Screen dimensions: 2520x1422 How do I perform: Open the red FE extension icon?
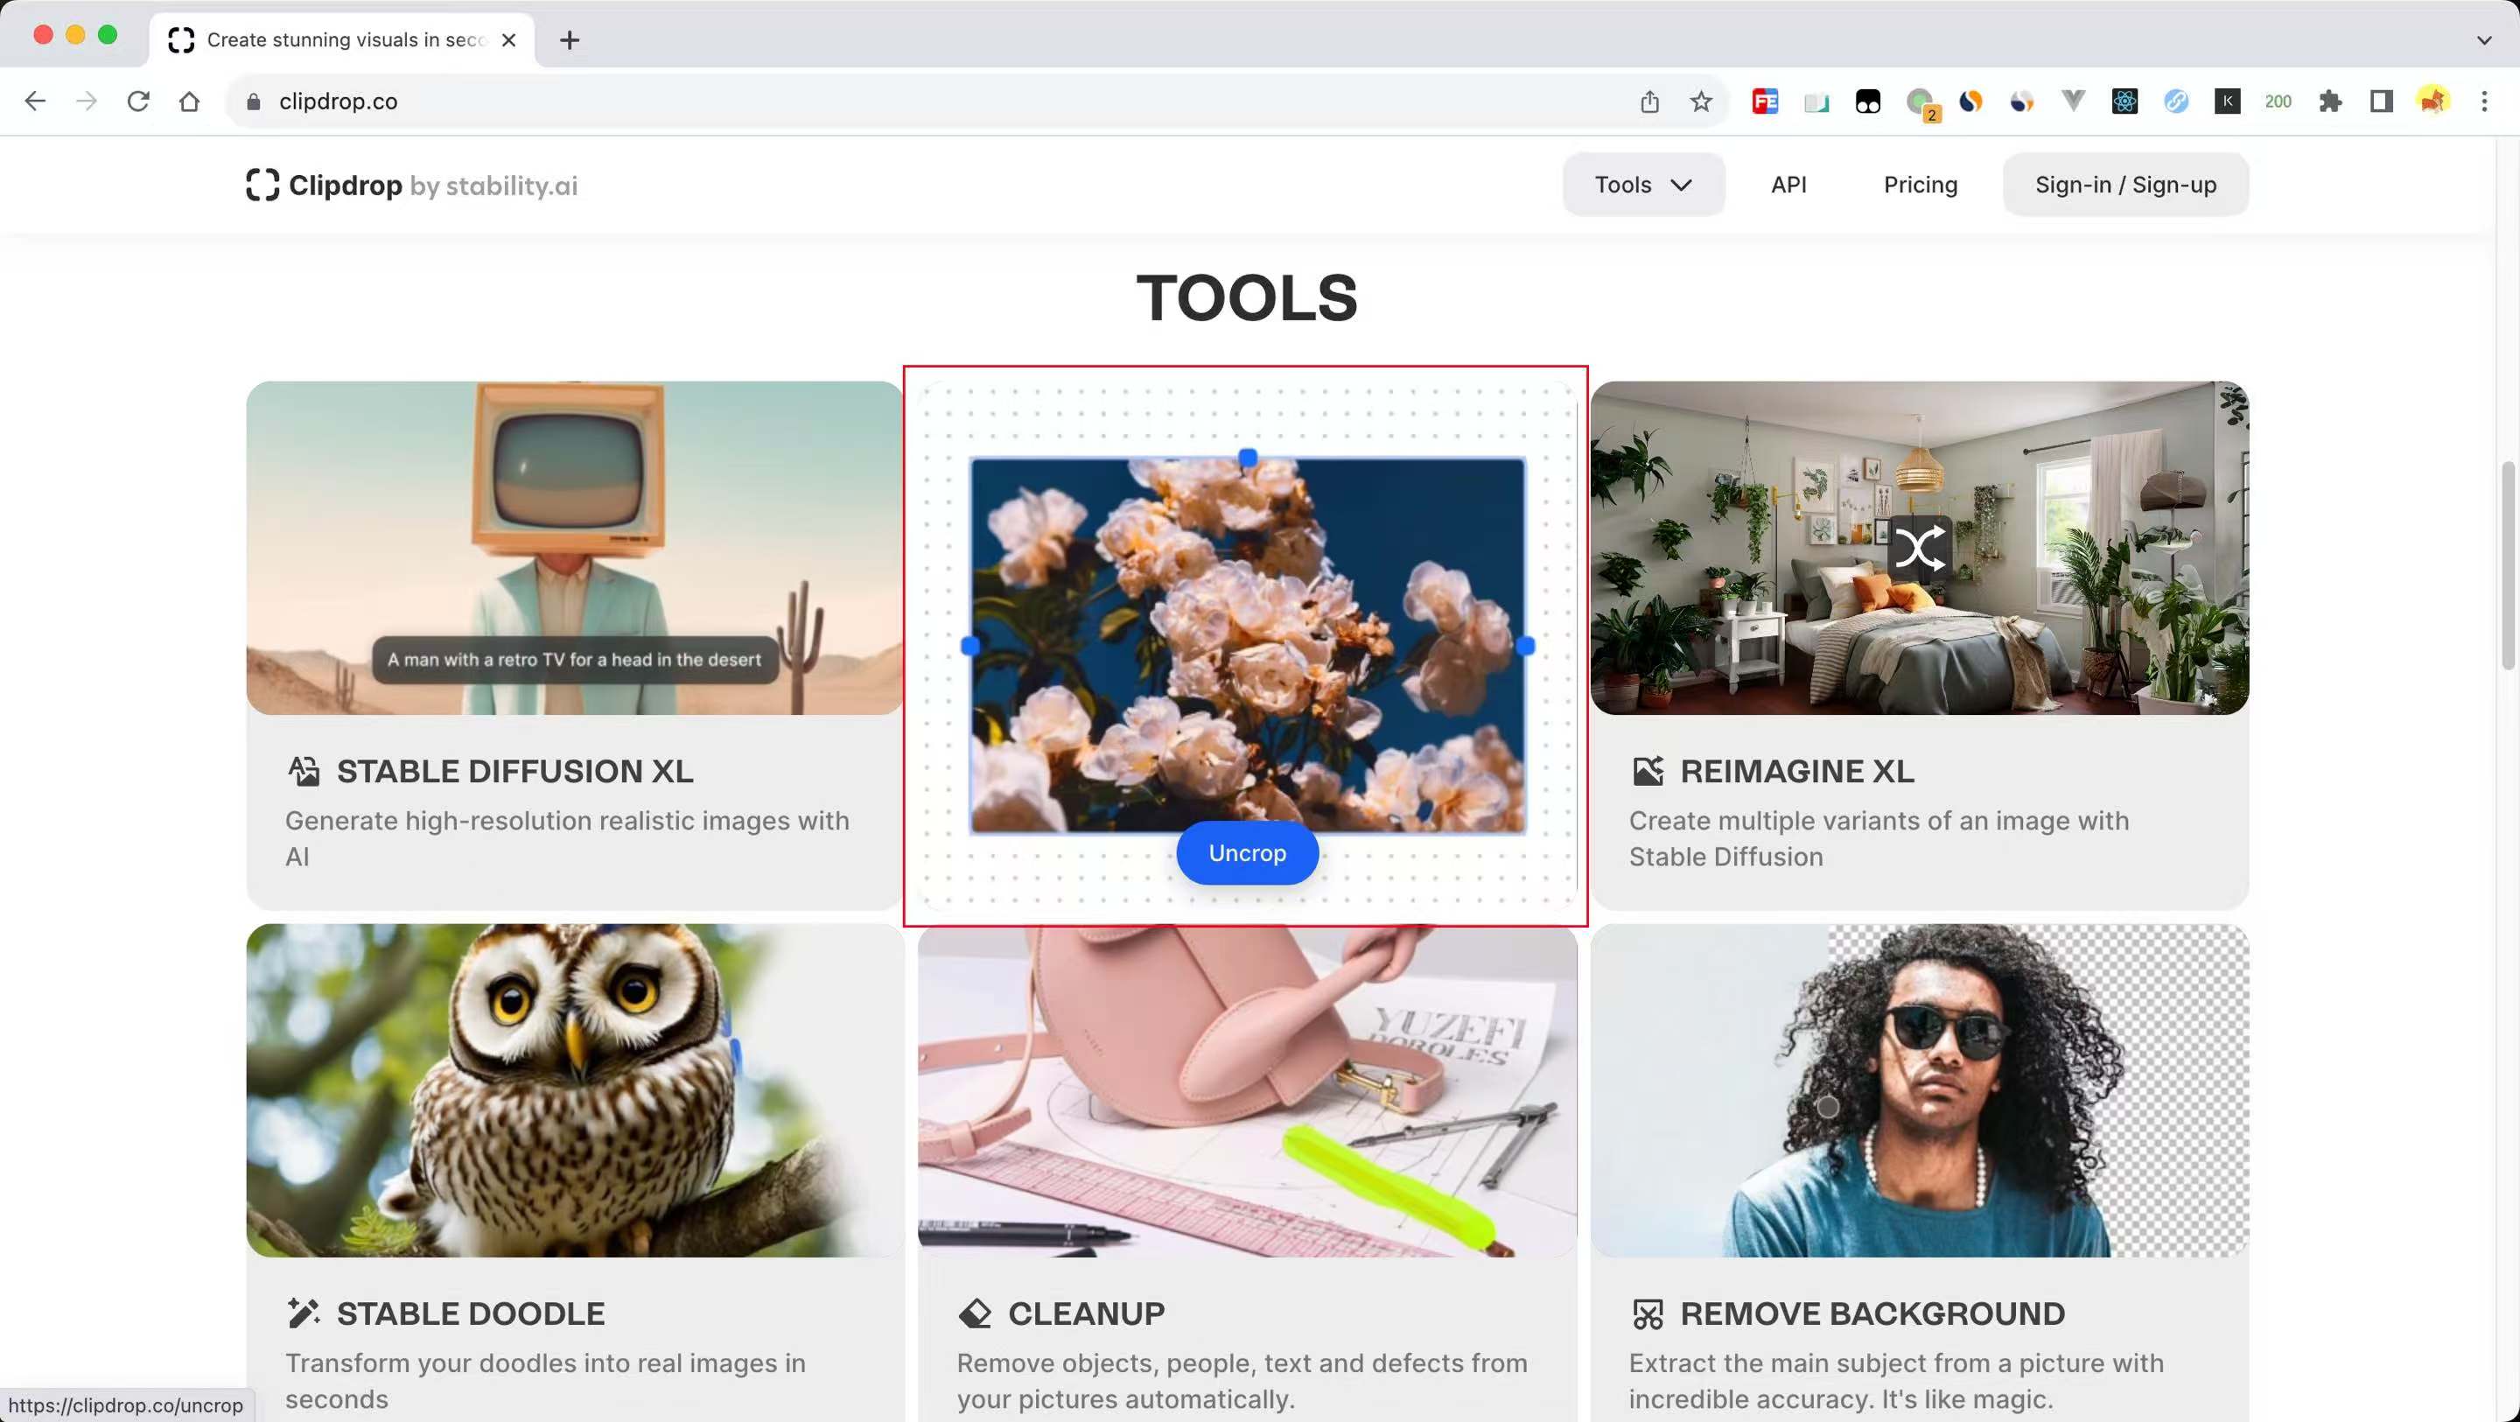tap(1765, 101)
